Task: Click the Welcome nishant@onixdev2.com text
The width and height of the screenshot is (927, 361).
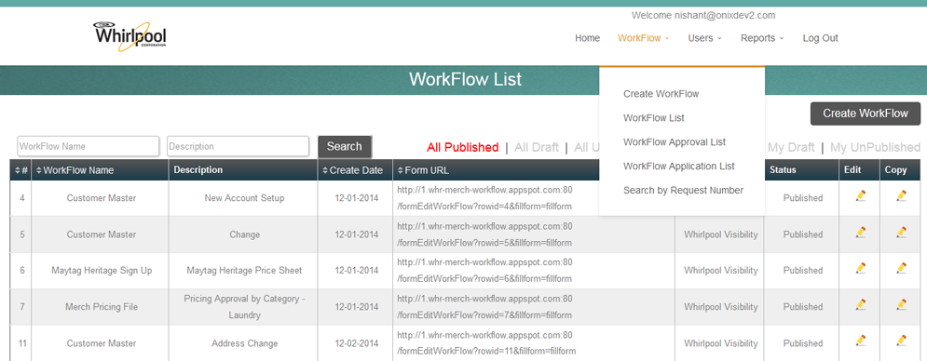Action: (x=703, y=16)
